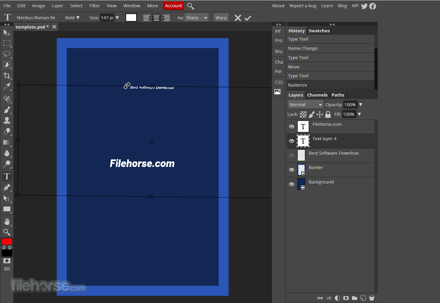Open Report a bug link
440x303 pixels.
303,6
